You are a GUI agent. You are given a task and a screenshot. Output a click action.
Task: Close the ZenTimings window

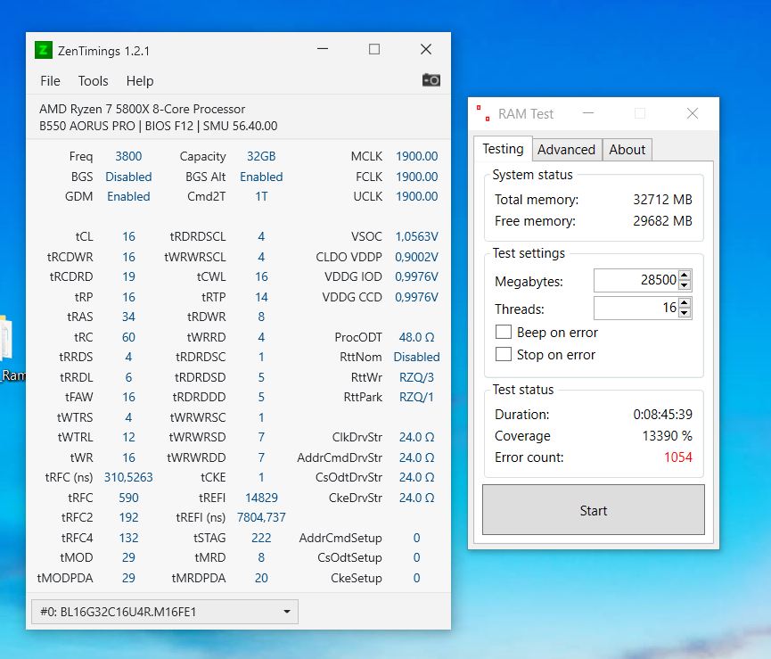click(x=426, y=49)
